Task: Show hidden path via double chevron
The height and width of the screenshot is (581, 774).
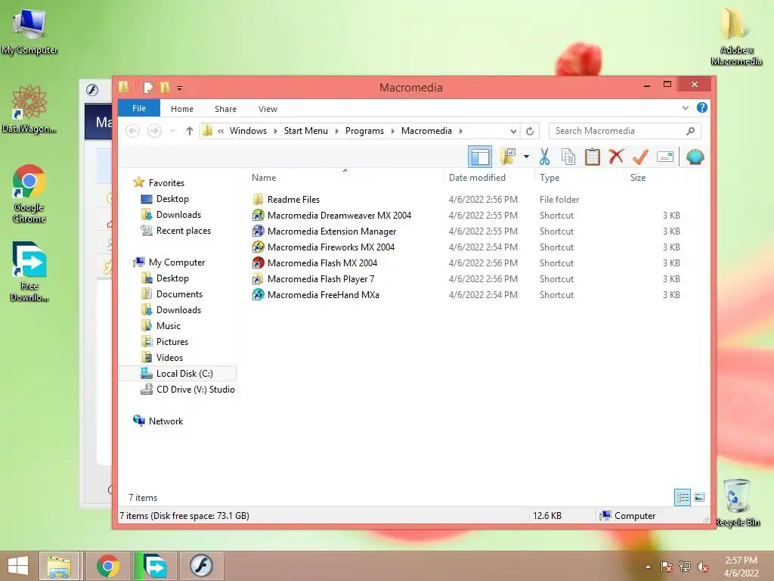Action: tap(221, 131)
